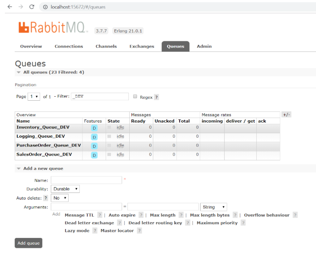316x270 pixels.
Task: Click the RabbitMQ logo
Action: pyautogui.click(x=53, y=28)
